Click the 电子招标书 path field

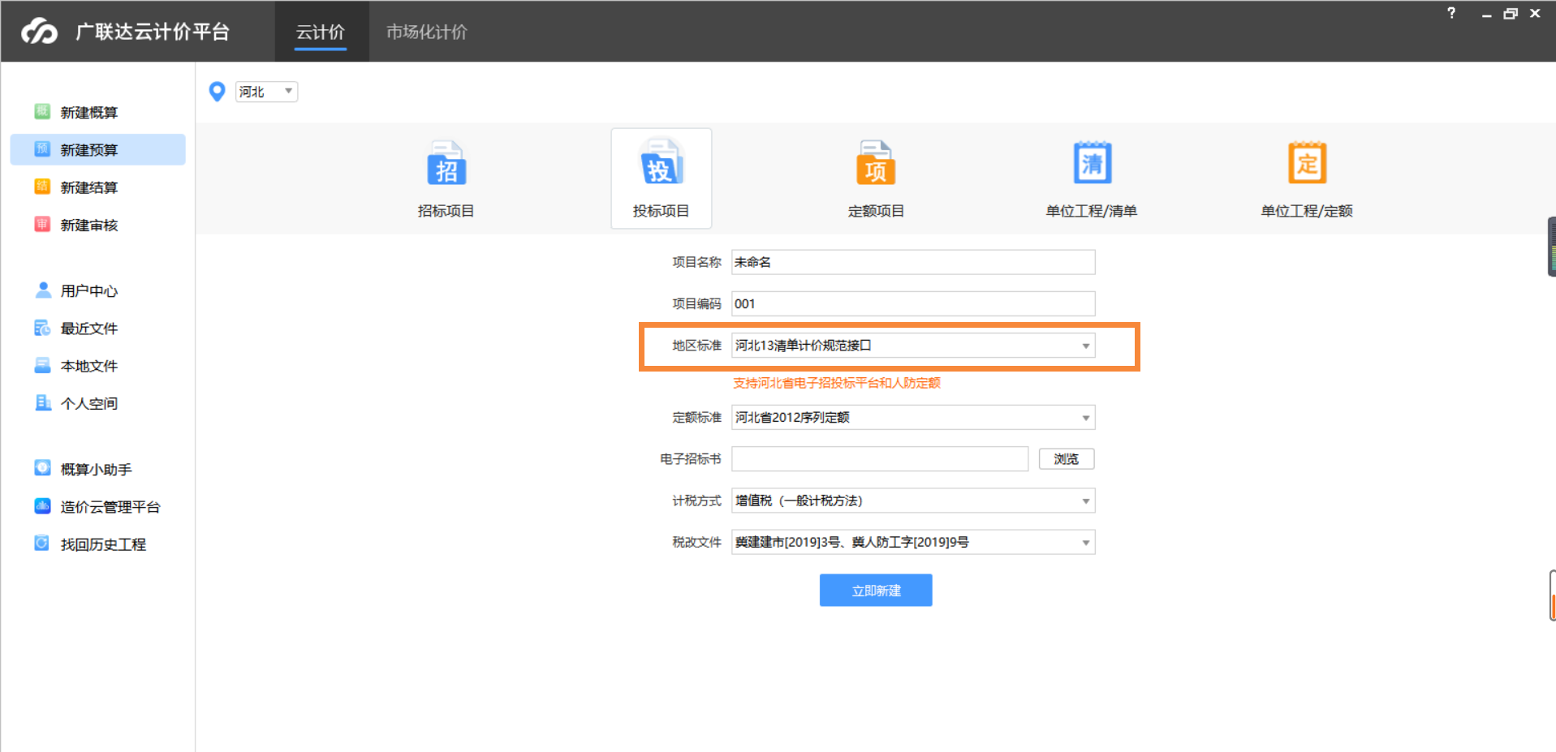880,459
